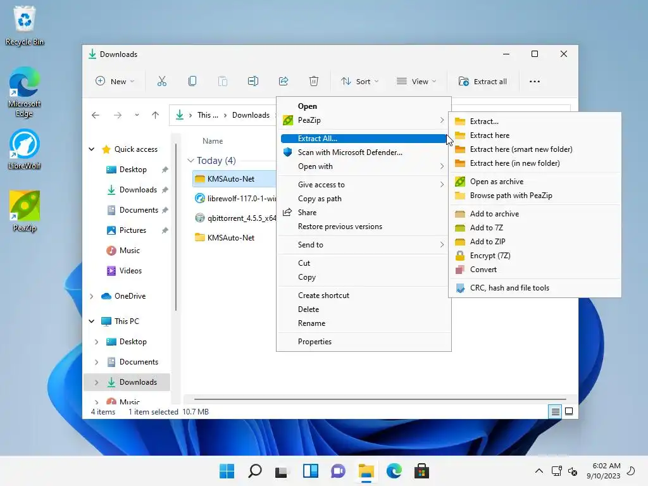Switch to large thumbnails view icon

[x=569, y=411]
